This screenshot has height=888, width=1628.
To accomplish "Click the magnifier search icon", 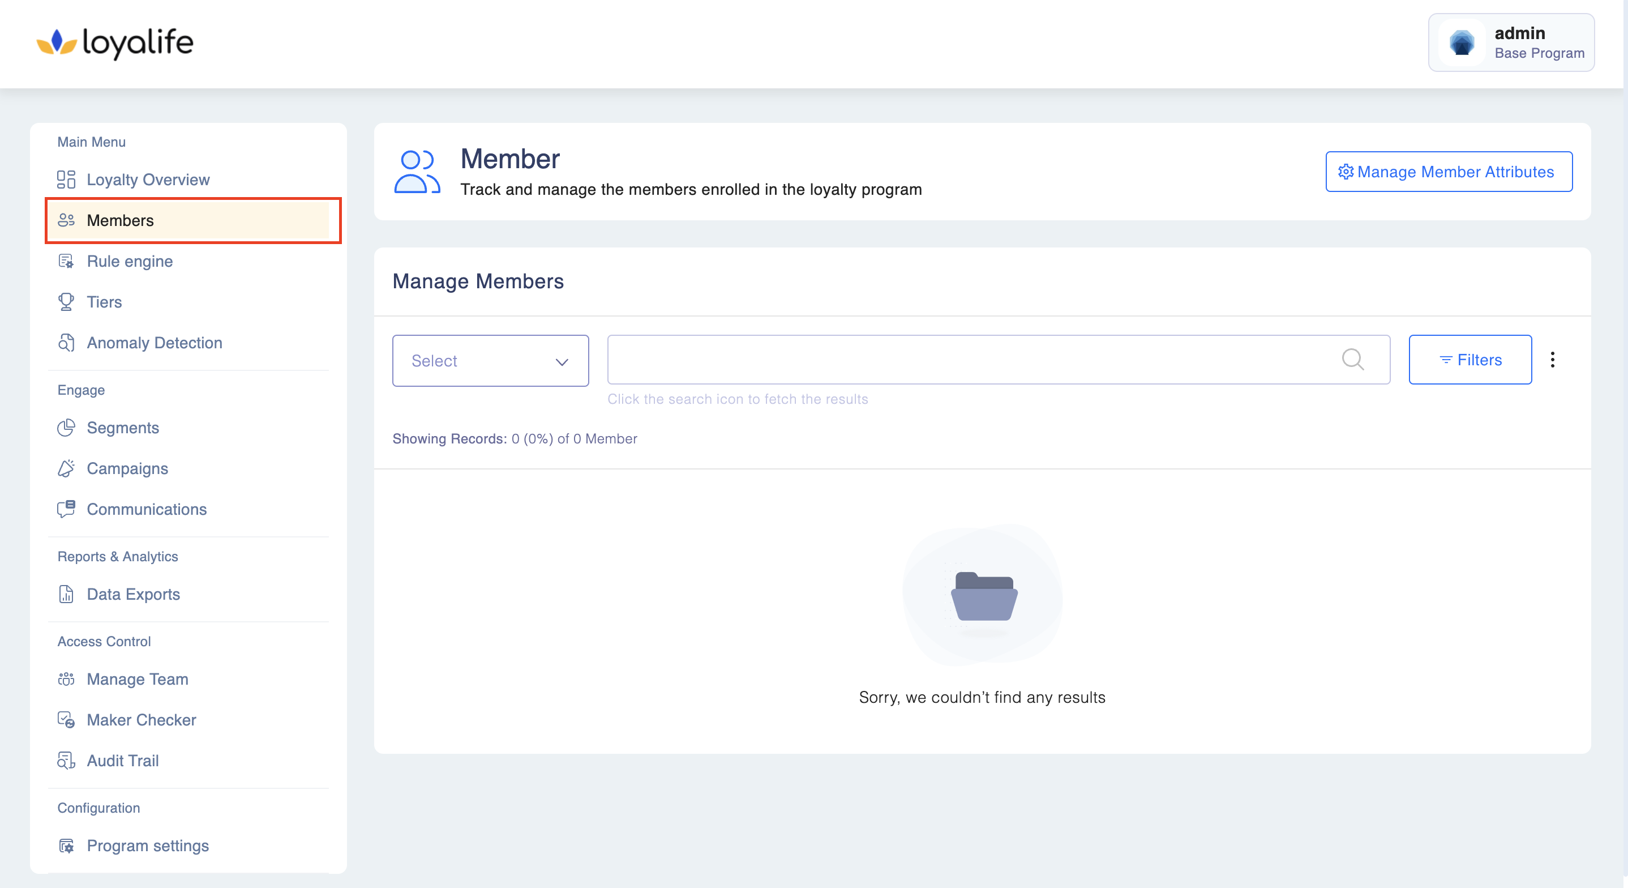I will pyautogui.click(x=1352, y=359).
